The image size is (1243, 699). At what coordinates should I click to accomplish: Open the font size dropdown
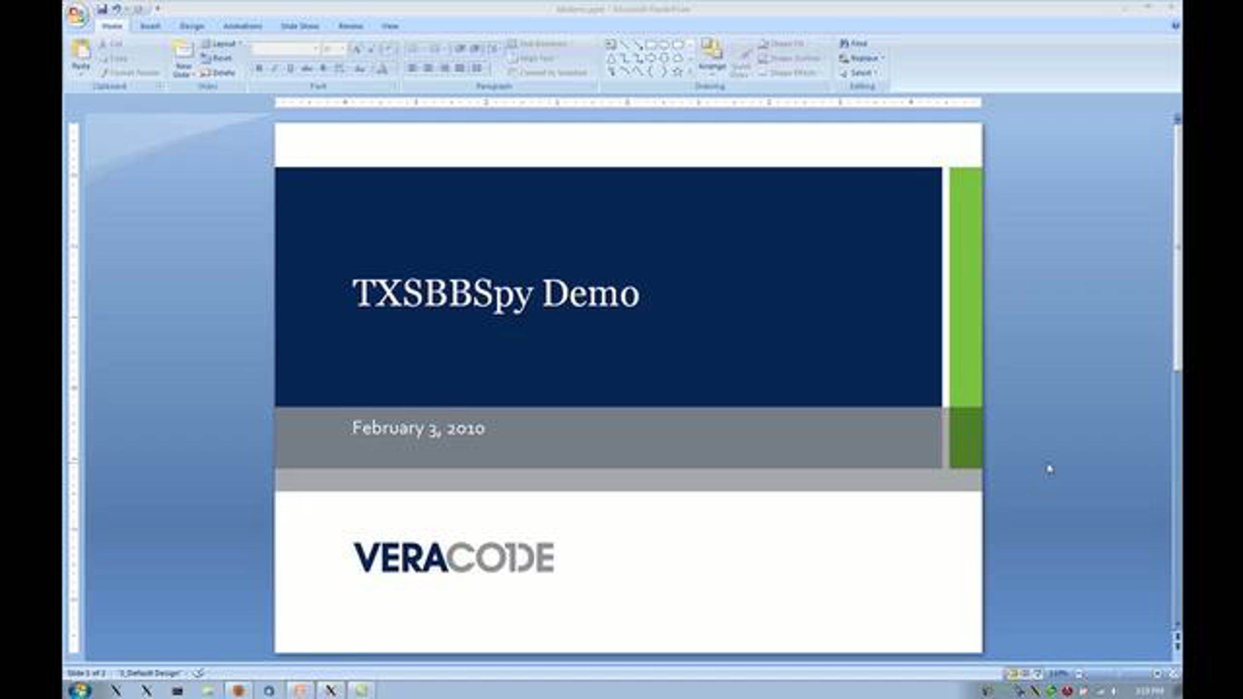point(341,49)
